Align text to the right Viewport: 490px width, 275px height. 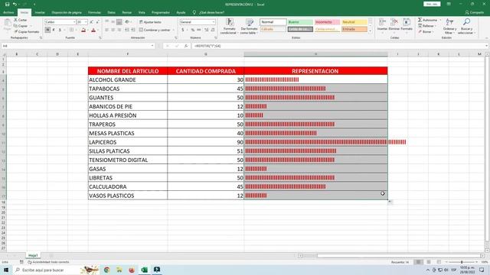tap(119, 30)
